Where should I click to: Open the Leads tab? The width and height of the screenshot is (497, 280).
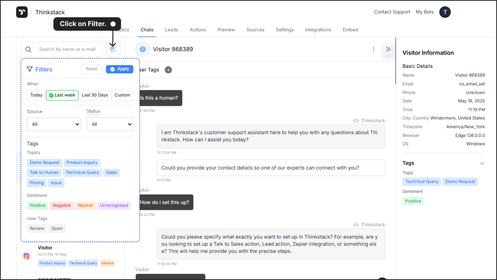172,30
